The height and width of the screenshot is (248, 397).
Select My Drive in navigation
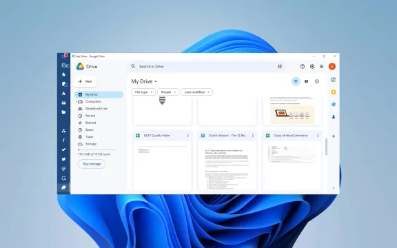coord(99,94)
